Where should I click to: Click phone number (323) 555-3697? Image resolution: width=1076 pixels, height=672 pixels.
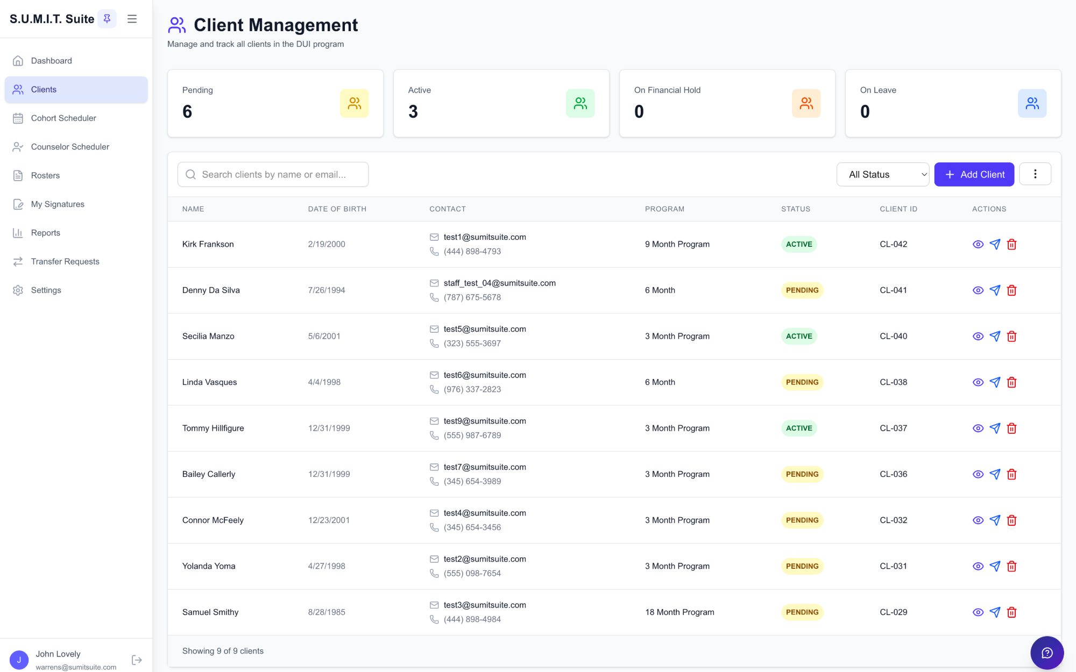(x=472, y=344)
